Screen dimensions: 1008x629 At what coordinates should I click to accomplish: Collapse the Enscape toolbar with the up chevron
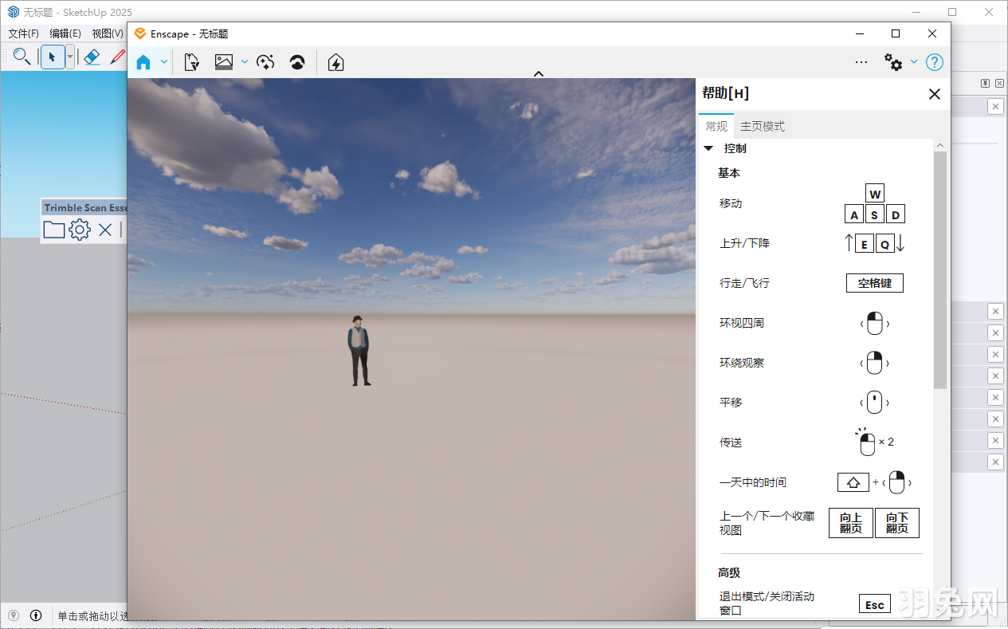(539, 74)
